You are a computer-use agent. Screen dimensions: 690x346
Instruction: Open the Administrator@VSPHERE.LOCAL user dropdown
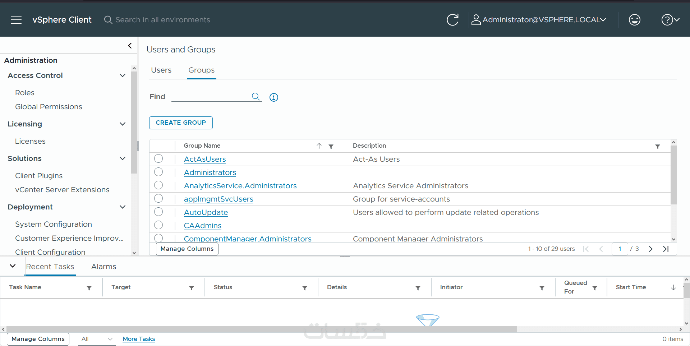(539, 20)
